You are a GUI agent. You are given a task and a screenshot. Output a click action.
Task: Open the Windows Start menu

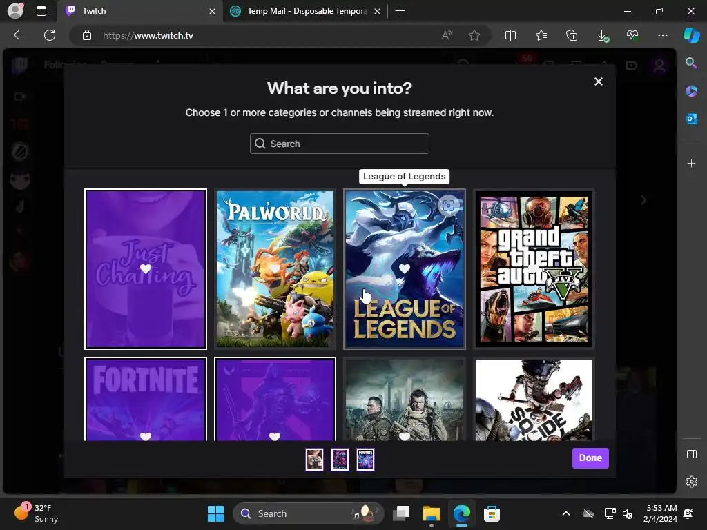215,513
